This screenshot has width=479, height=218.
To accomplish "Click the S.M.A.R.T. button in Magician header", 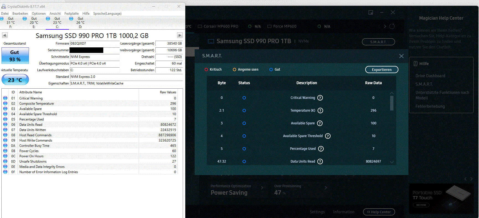I will 378,42.
